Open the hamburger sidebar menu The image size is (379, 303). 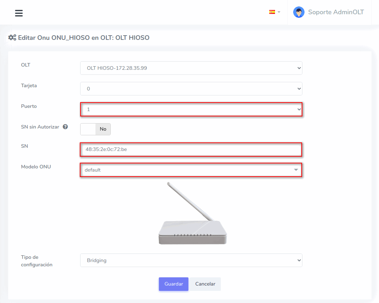pos(19,13)
